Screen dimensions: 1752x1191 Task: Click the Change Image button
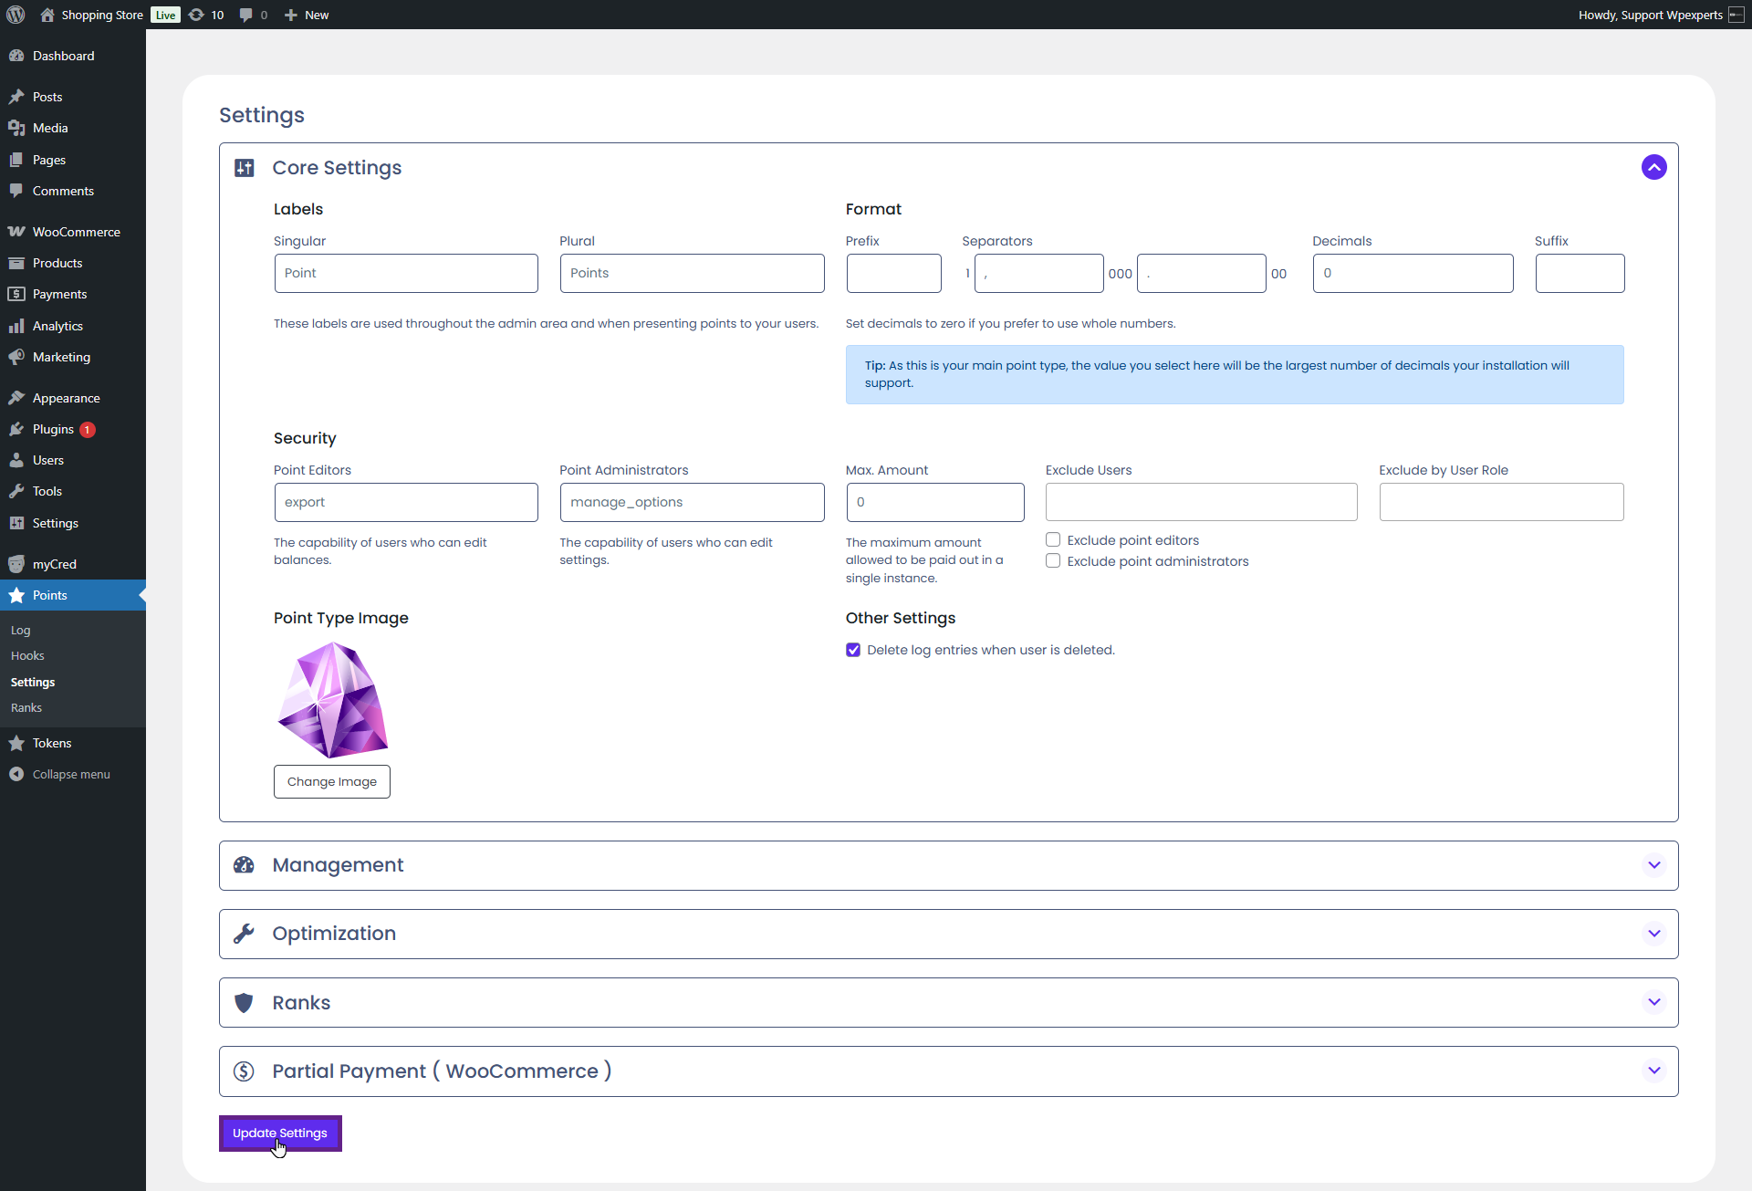332,782
